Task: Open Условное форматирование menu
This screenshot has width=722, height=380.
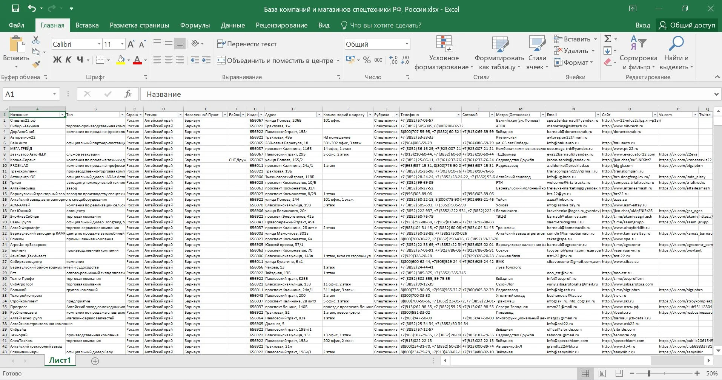Action: point(444,53)
